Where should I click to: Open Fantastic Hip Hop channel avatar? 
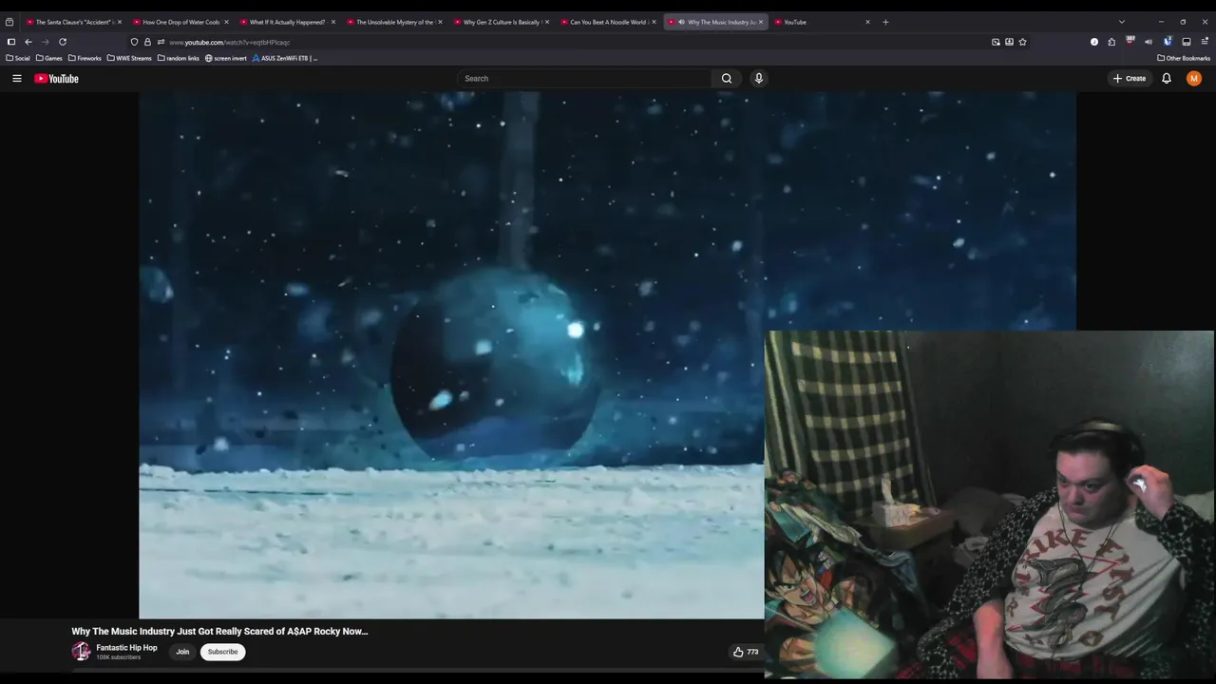click(x=81, y=652)
